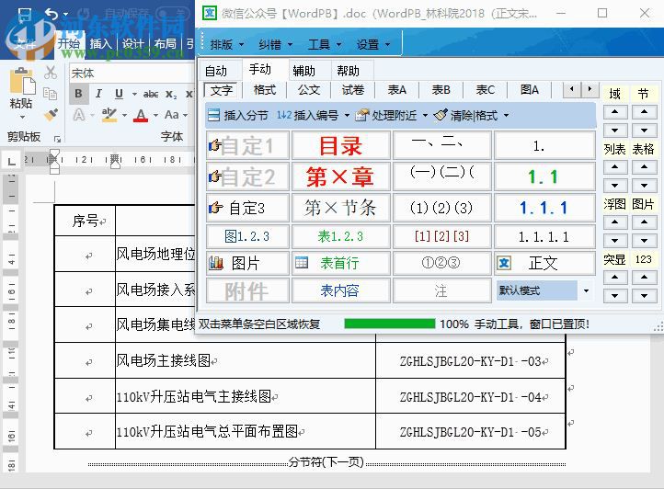Click the Format Painter brush icon
Screen dimensions: 664x489
pos(51,114)
